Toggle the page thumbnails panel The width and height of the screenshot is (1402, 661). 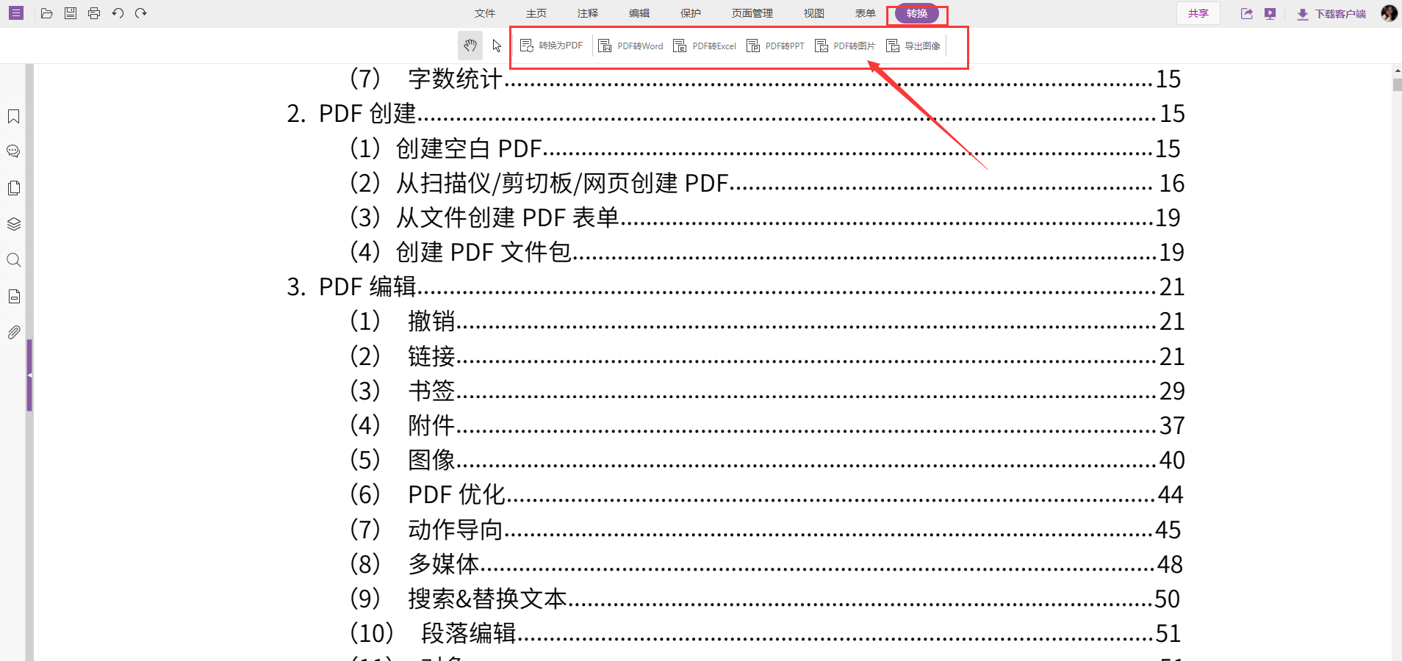[x=12, y=187]
